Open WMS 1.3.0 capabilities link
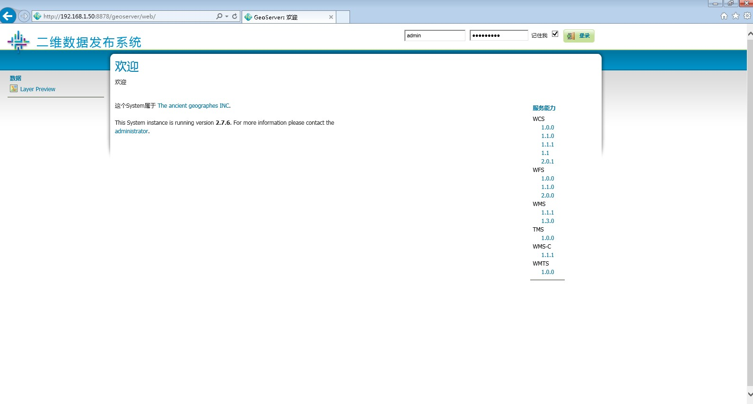This screenshot has height=404, width=753. pos(548,221)
